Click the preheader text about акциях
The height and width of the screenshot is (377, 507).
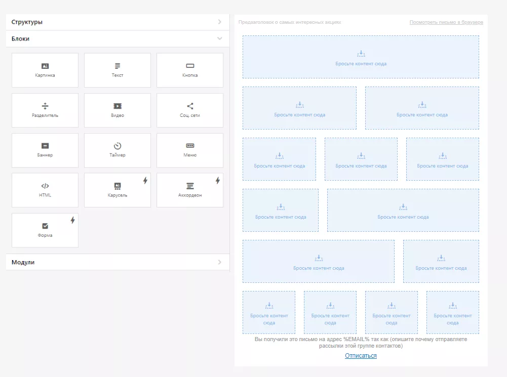click(x=290, y=22)
